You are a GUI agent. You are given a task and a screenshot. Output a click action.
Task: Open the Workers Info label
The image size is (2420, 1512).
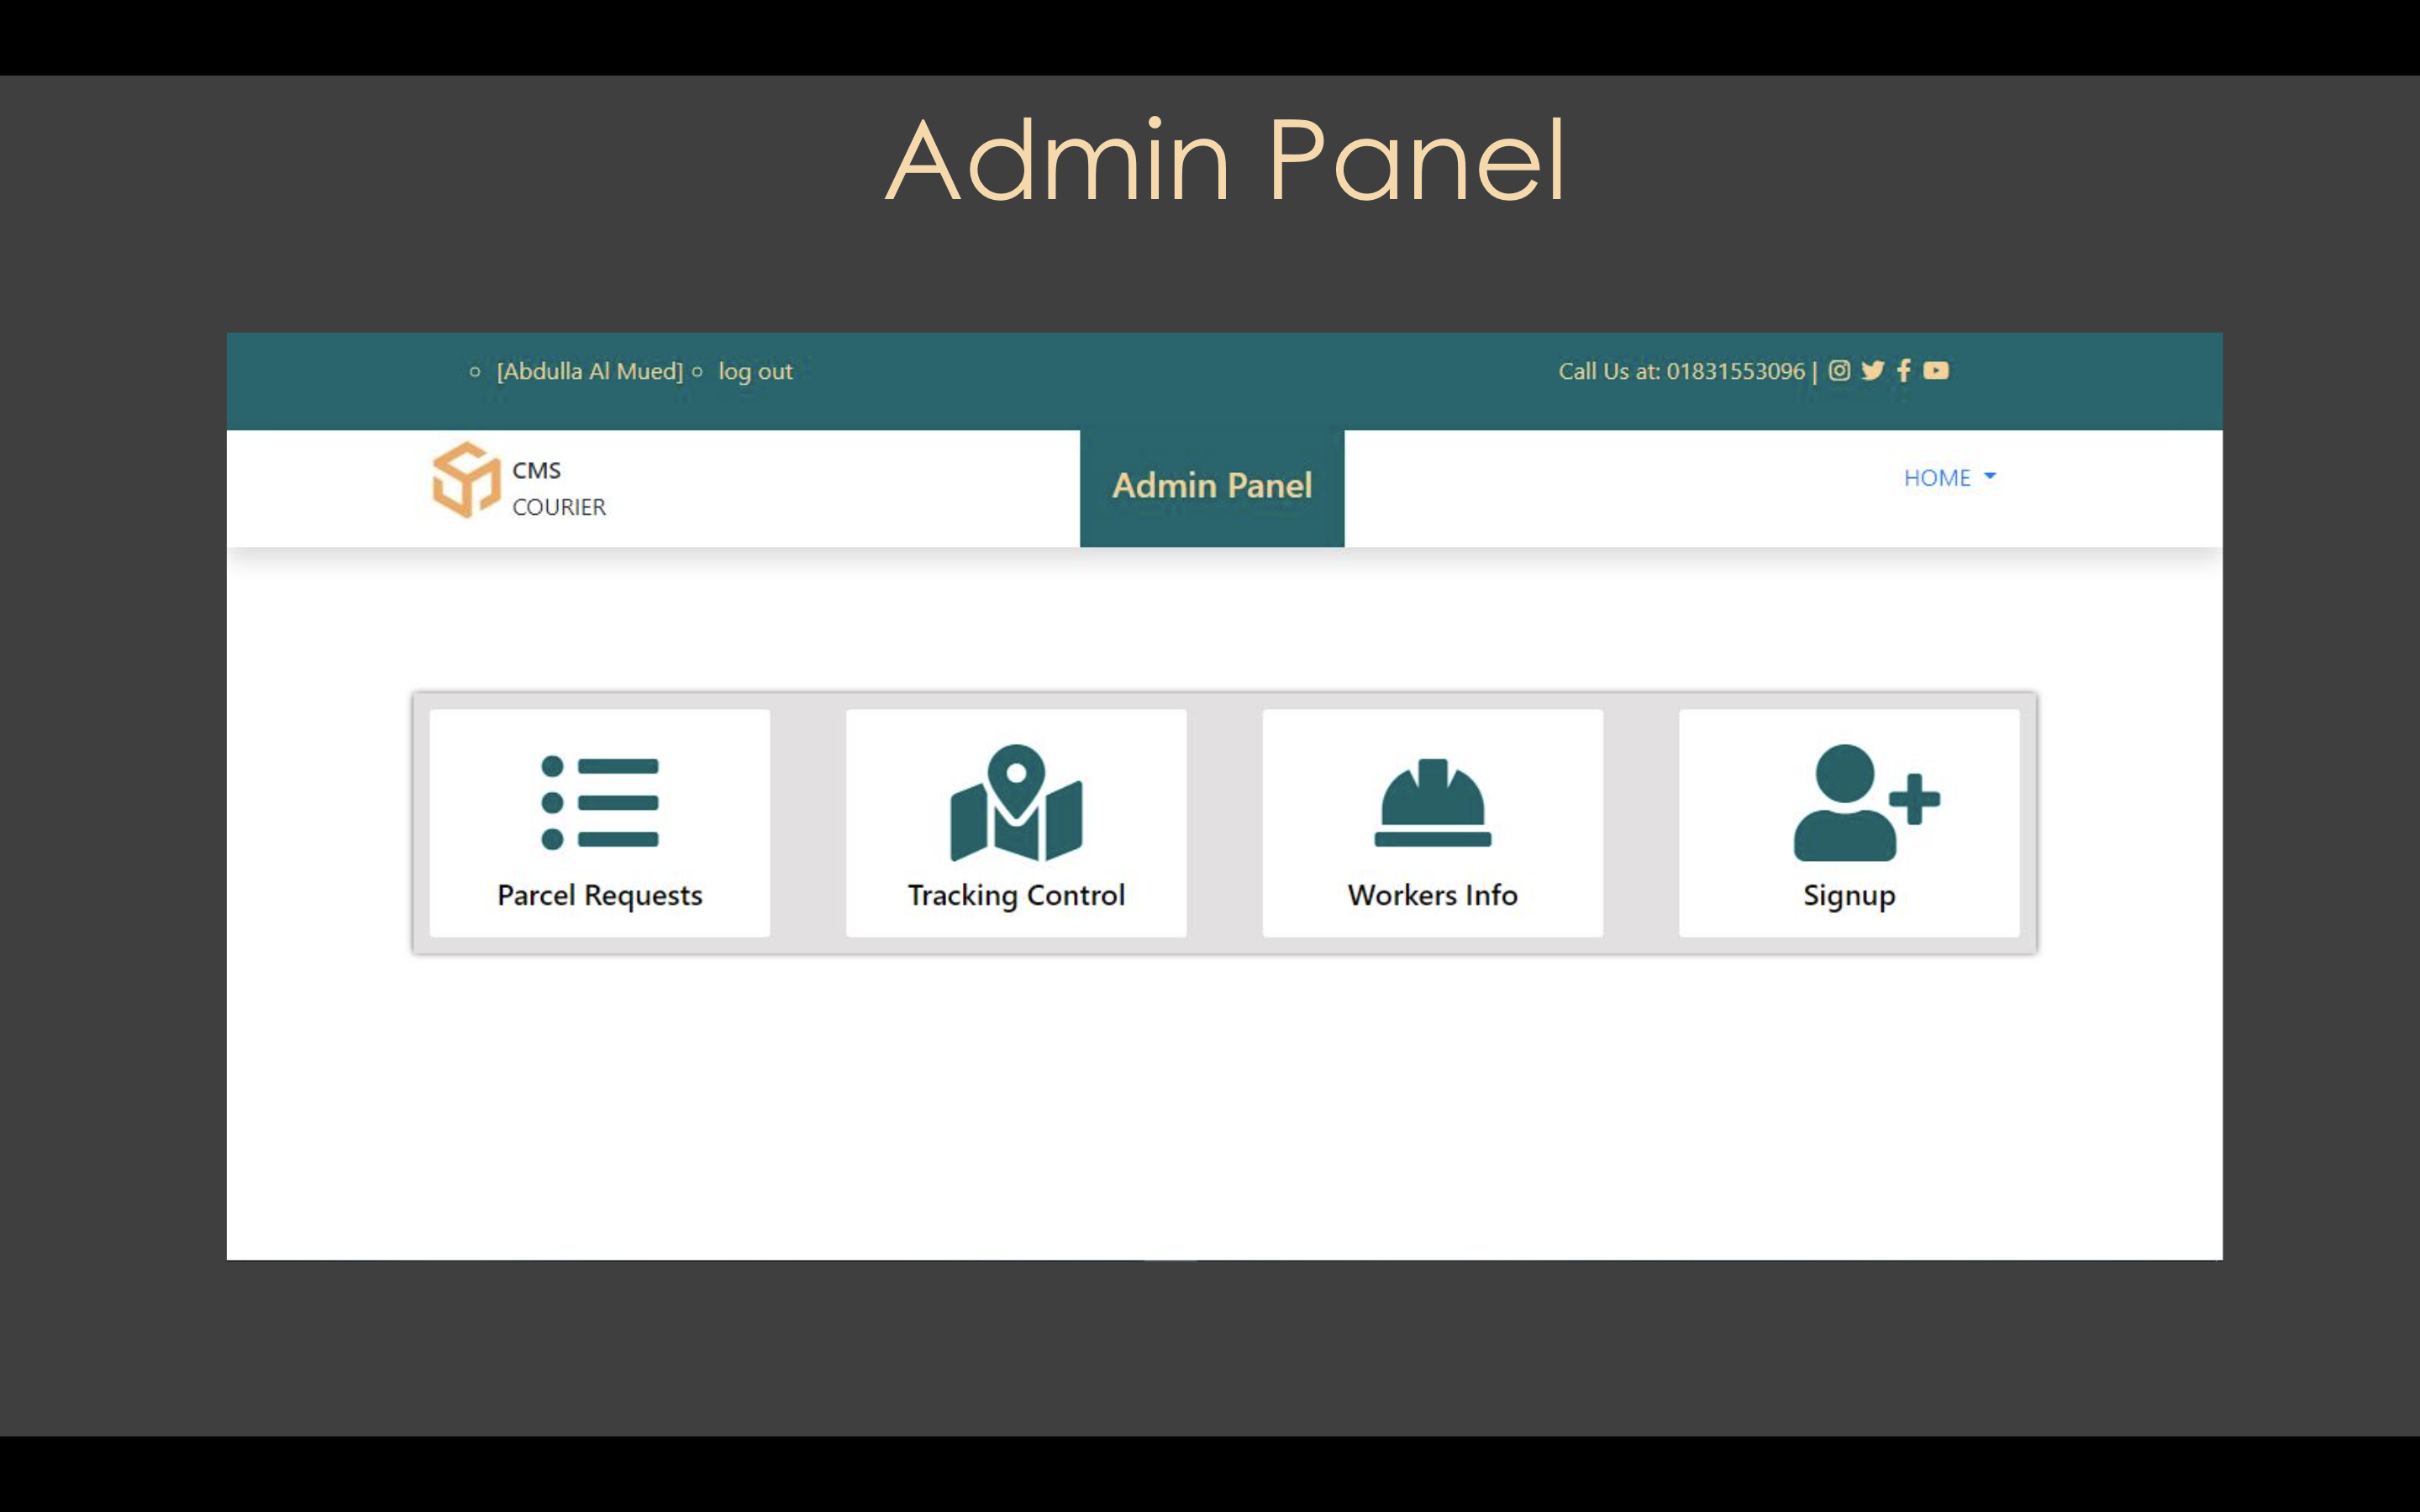(1432, 895)
